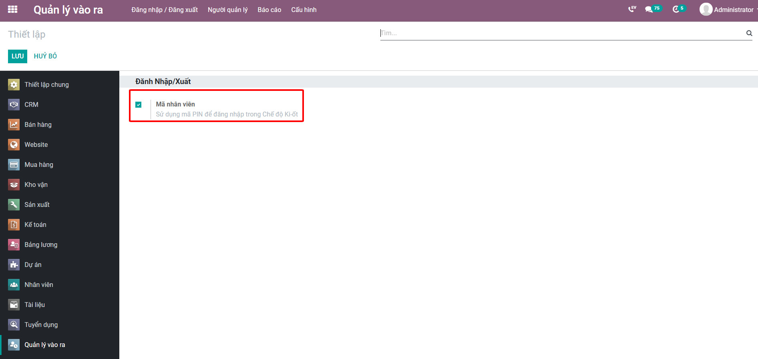
Task: Select the Dự án settings tab
Action: [60, 265]
